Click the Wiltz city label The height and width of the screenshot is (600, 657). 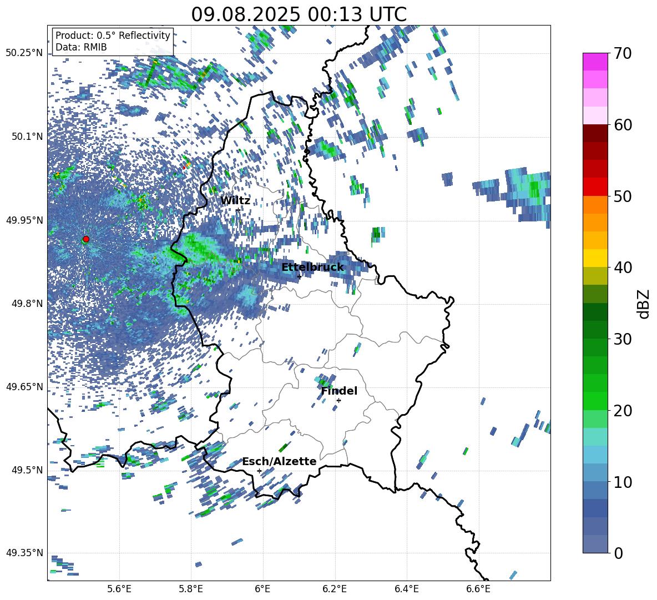click(235, 201)
